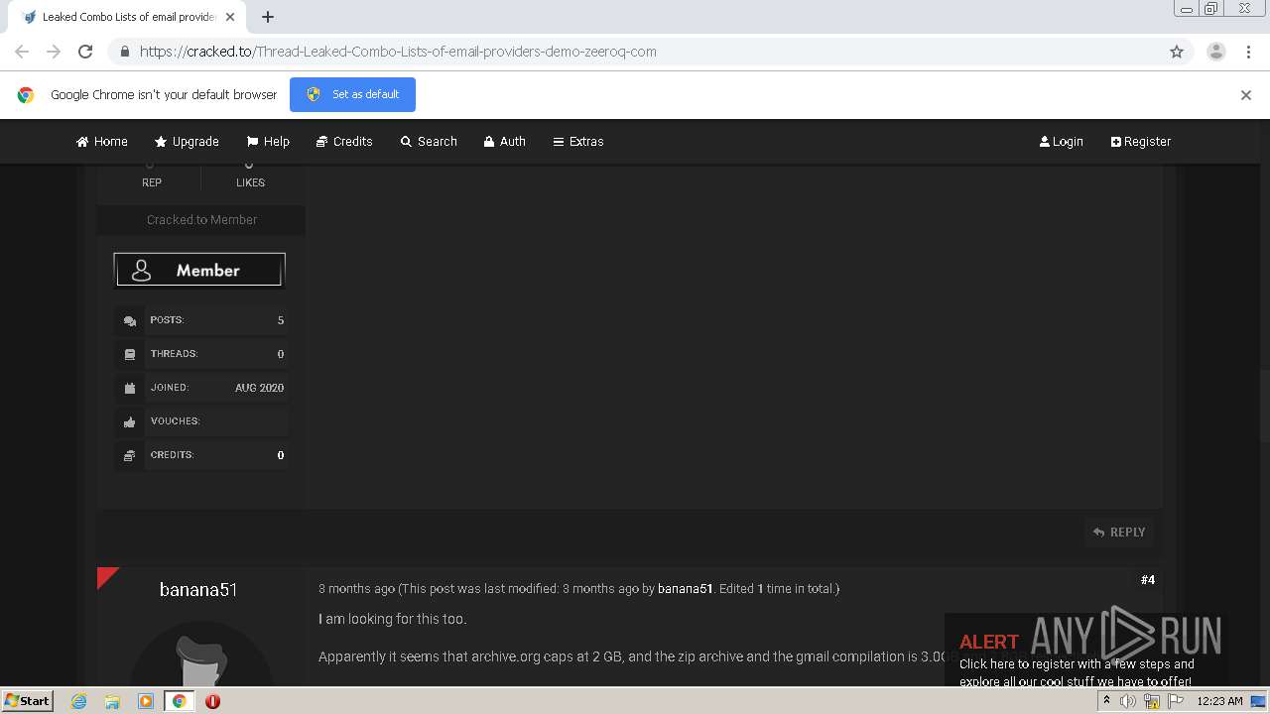1270x714 pixels.
Task: Open Chrome profile avatar icon
Action: (x=1215, y=52)
